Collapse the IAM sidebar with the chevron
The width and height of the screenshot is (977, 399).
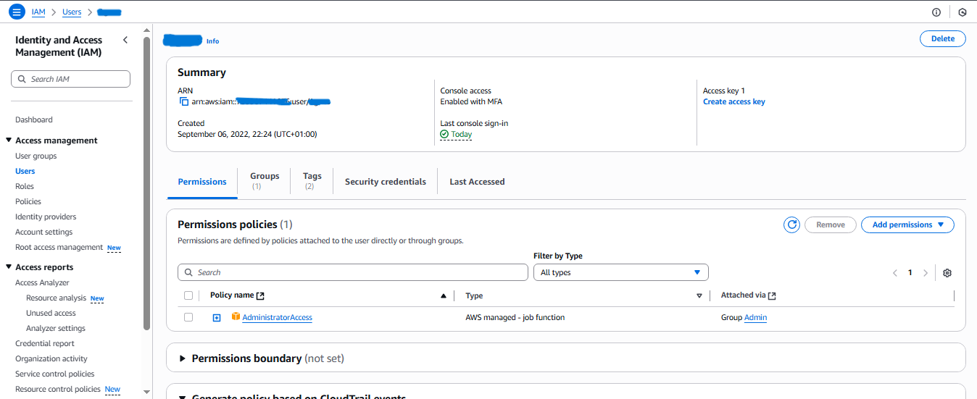click(x=125, y=40)
